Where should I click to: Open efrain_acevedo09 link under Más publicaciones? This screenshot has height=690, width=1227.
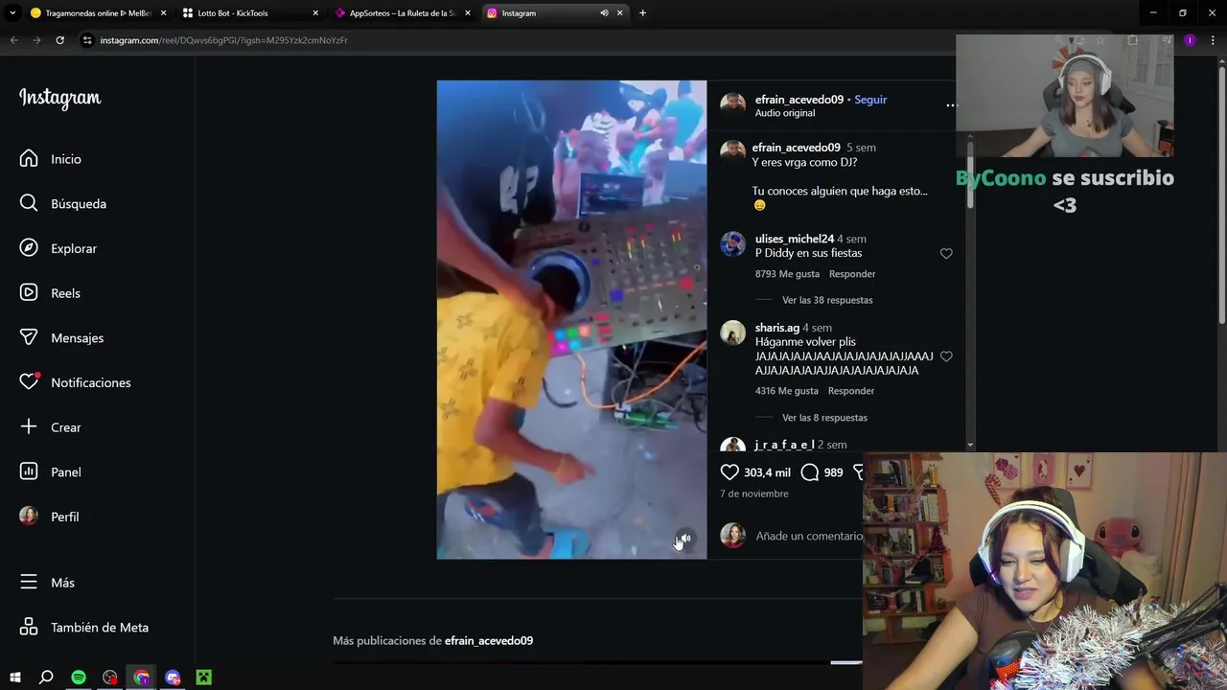tap(488, 640)
